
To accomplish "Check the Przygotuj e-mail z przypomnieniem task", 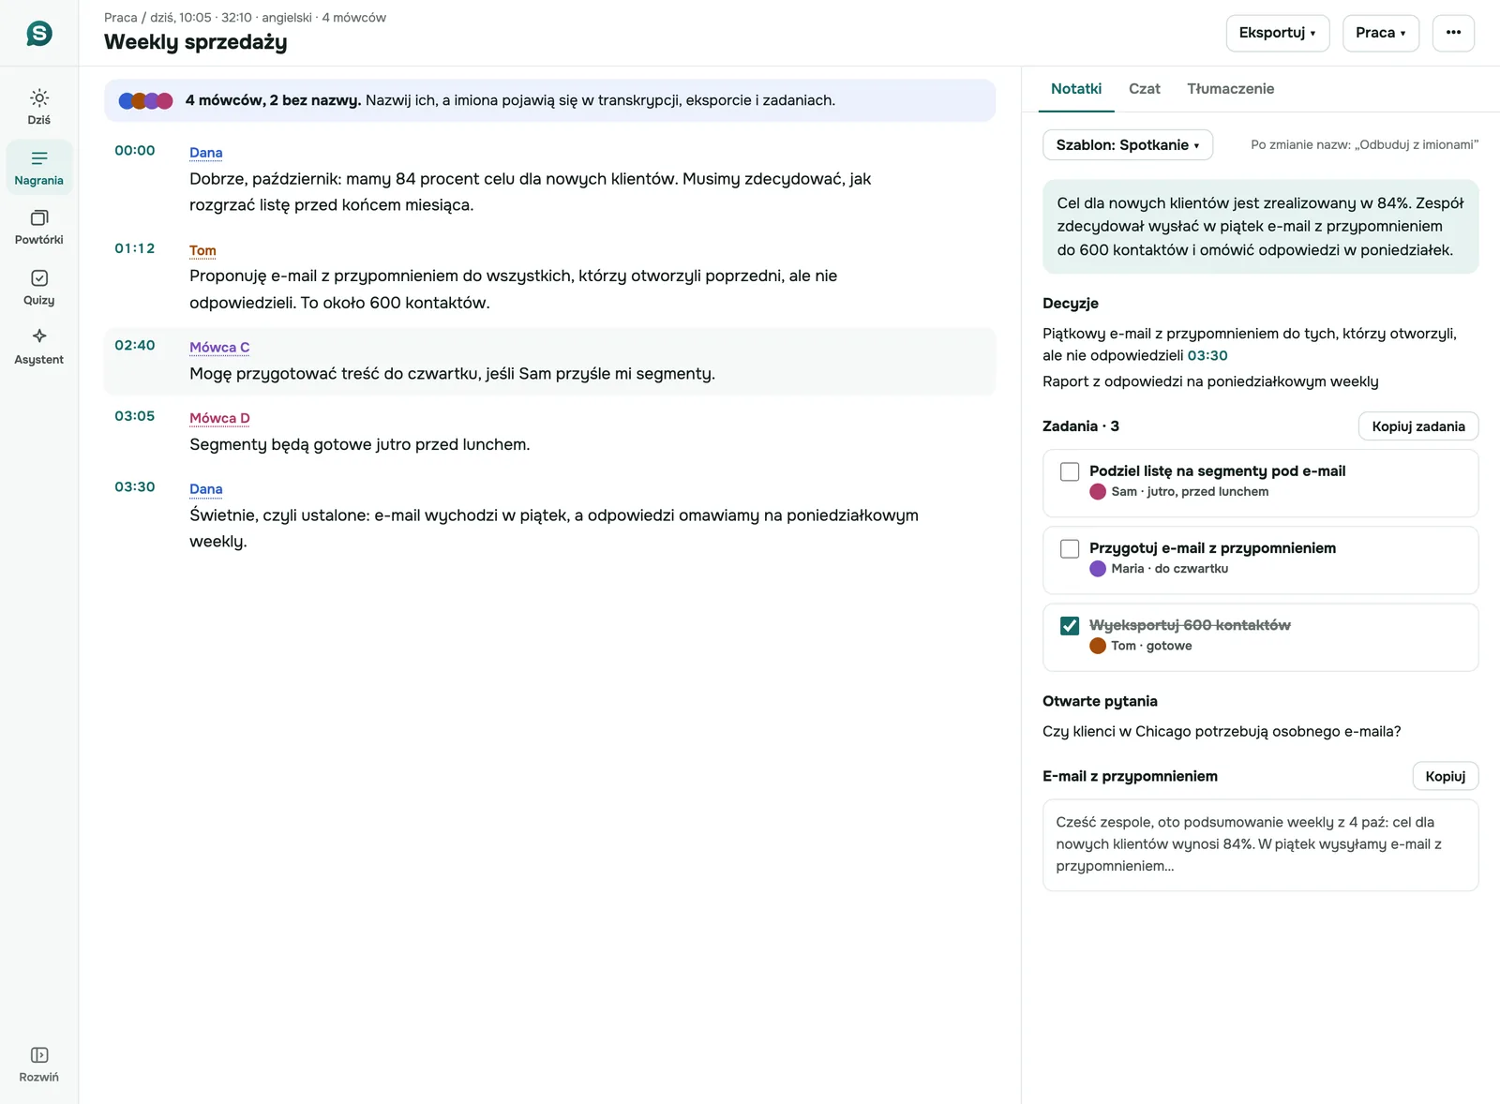I will coord(1070,548).
